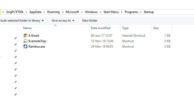Expand chevron after Windows breadcrumb
The height and width of the screenshot is (96, 194).
[x=101, y=12]
